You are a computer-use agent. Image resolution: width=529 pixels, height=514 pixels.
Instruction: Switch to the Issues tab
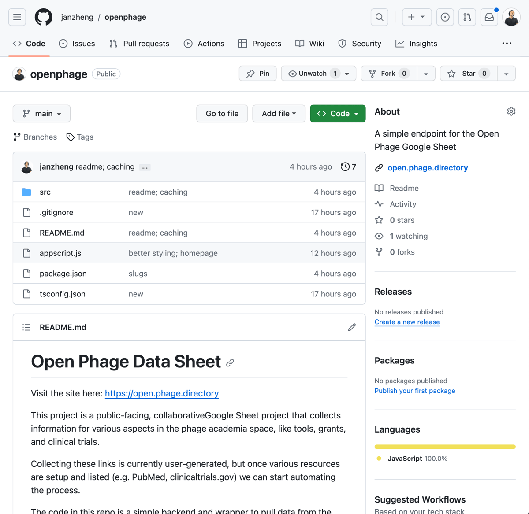(77, 44)
